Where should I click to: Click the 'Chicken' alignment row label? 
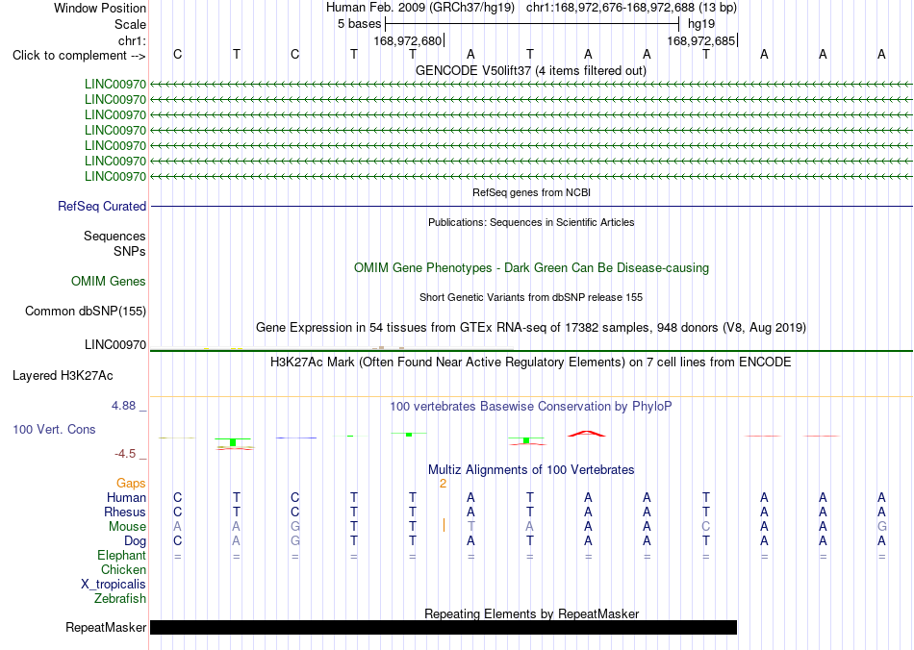[123, 569]
